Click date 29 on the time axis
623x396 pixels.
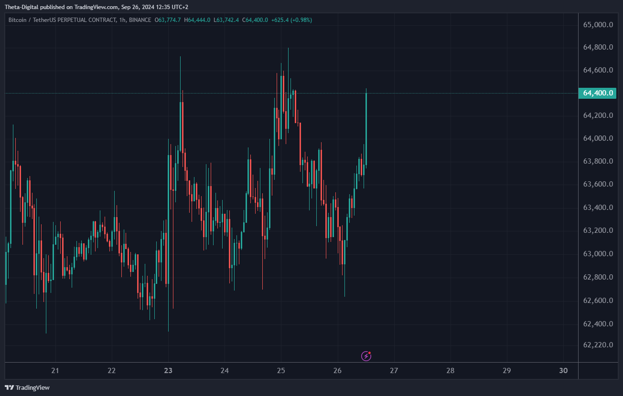click(507, 371)
